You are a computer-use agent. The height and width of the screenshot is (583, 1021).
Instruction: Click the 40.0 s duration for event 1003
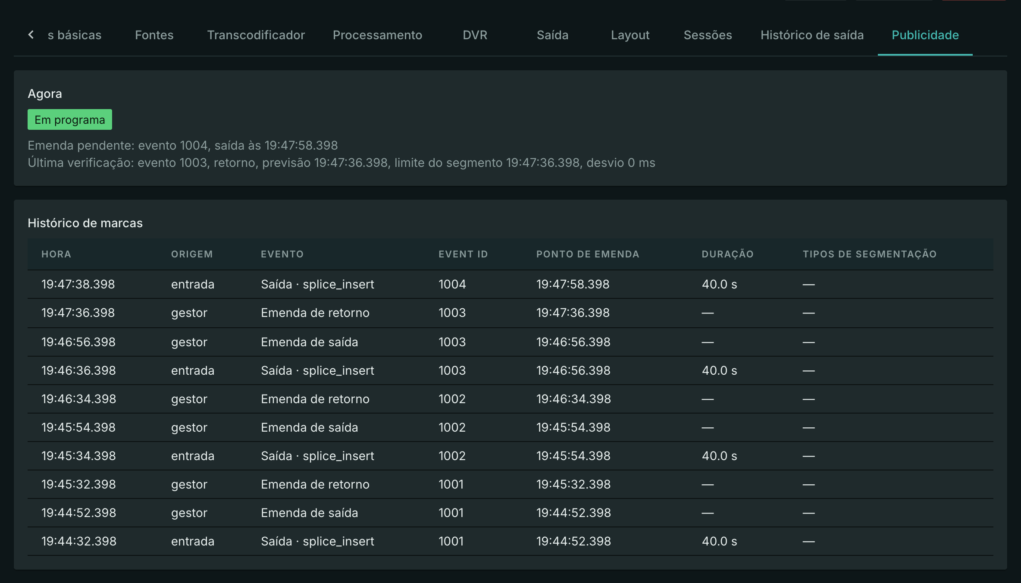tap(719, 370)
